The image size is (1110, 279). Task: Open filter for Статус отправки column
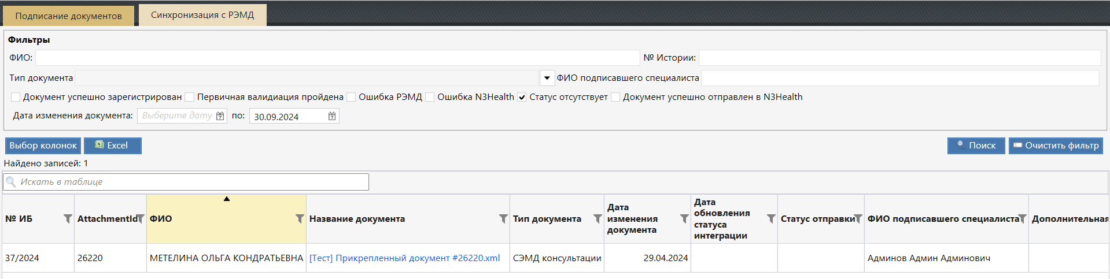coord(858,219)
